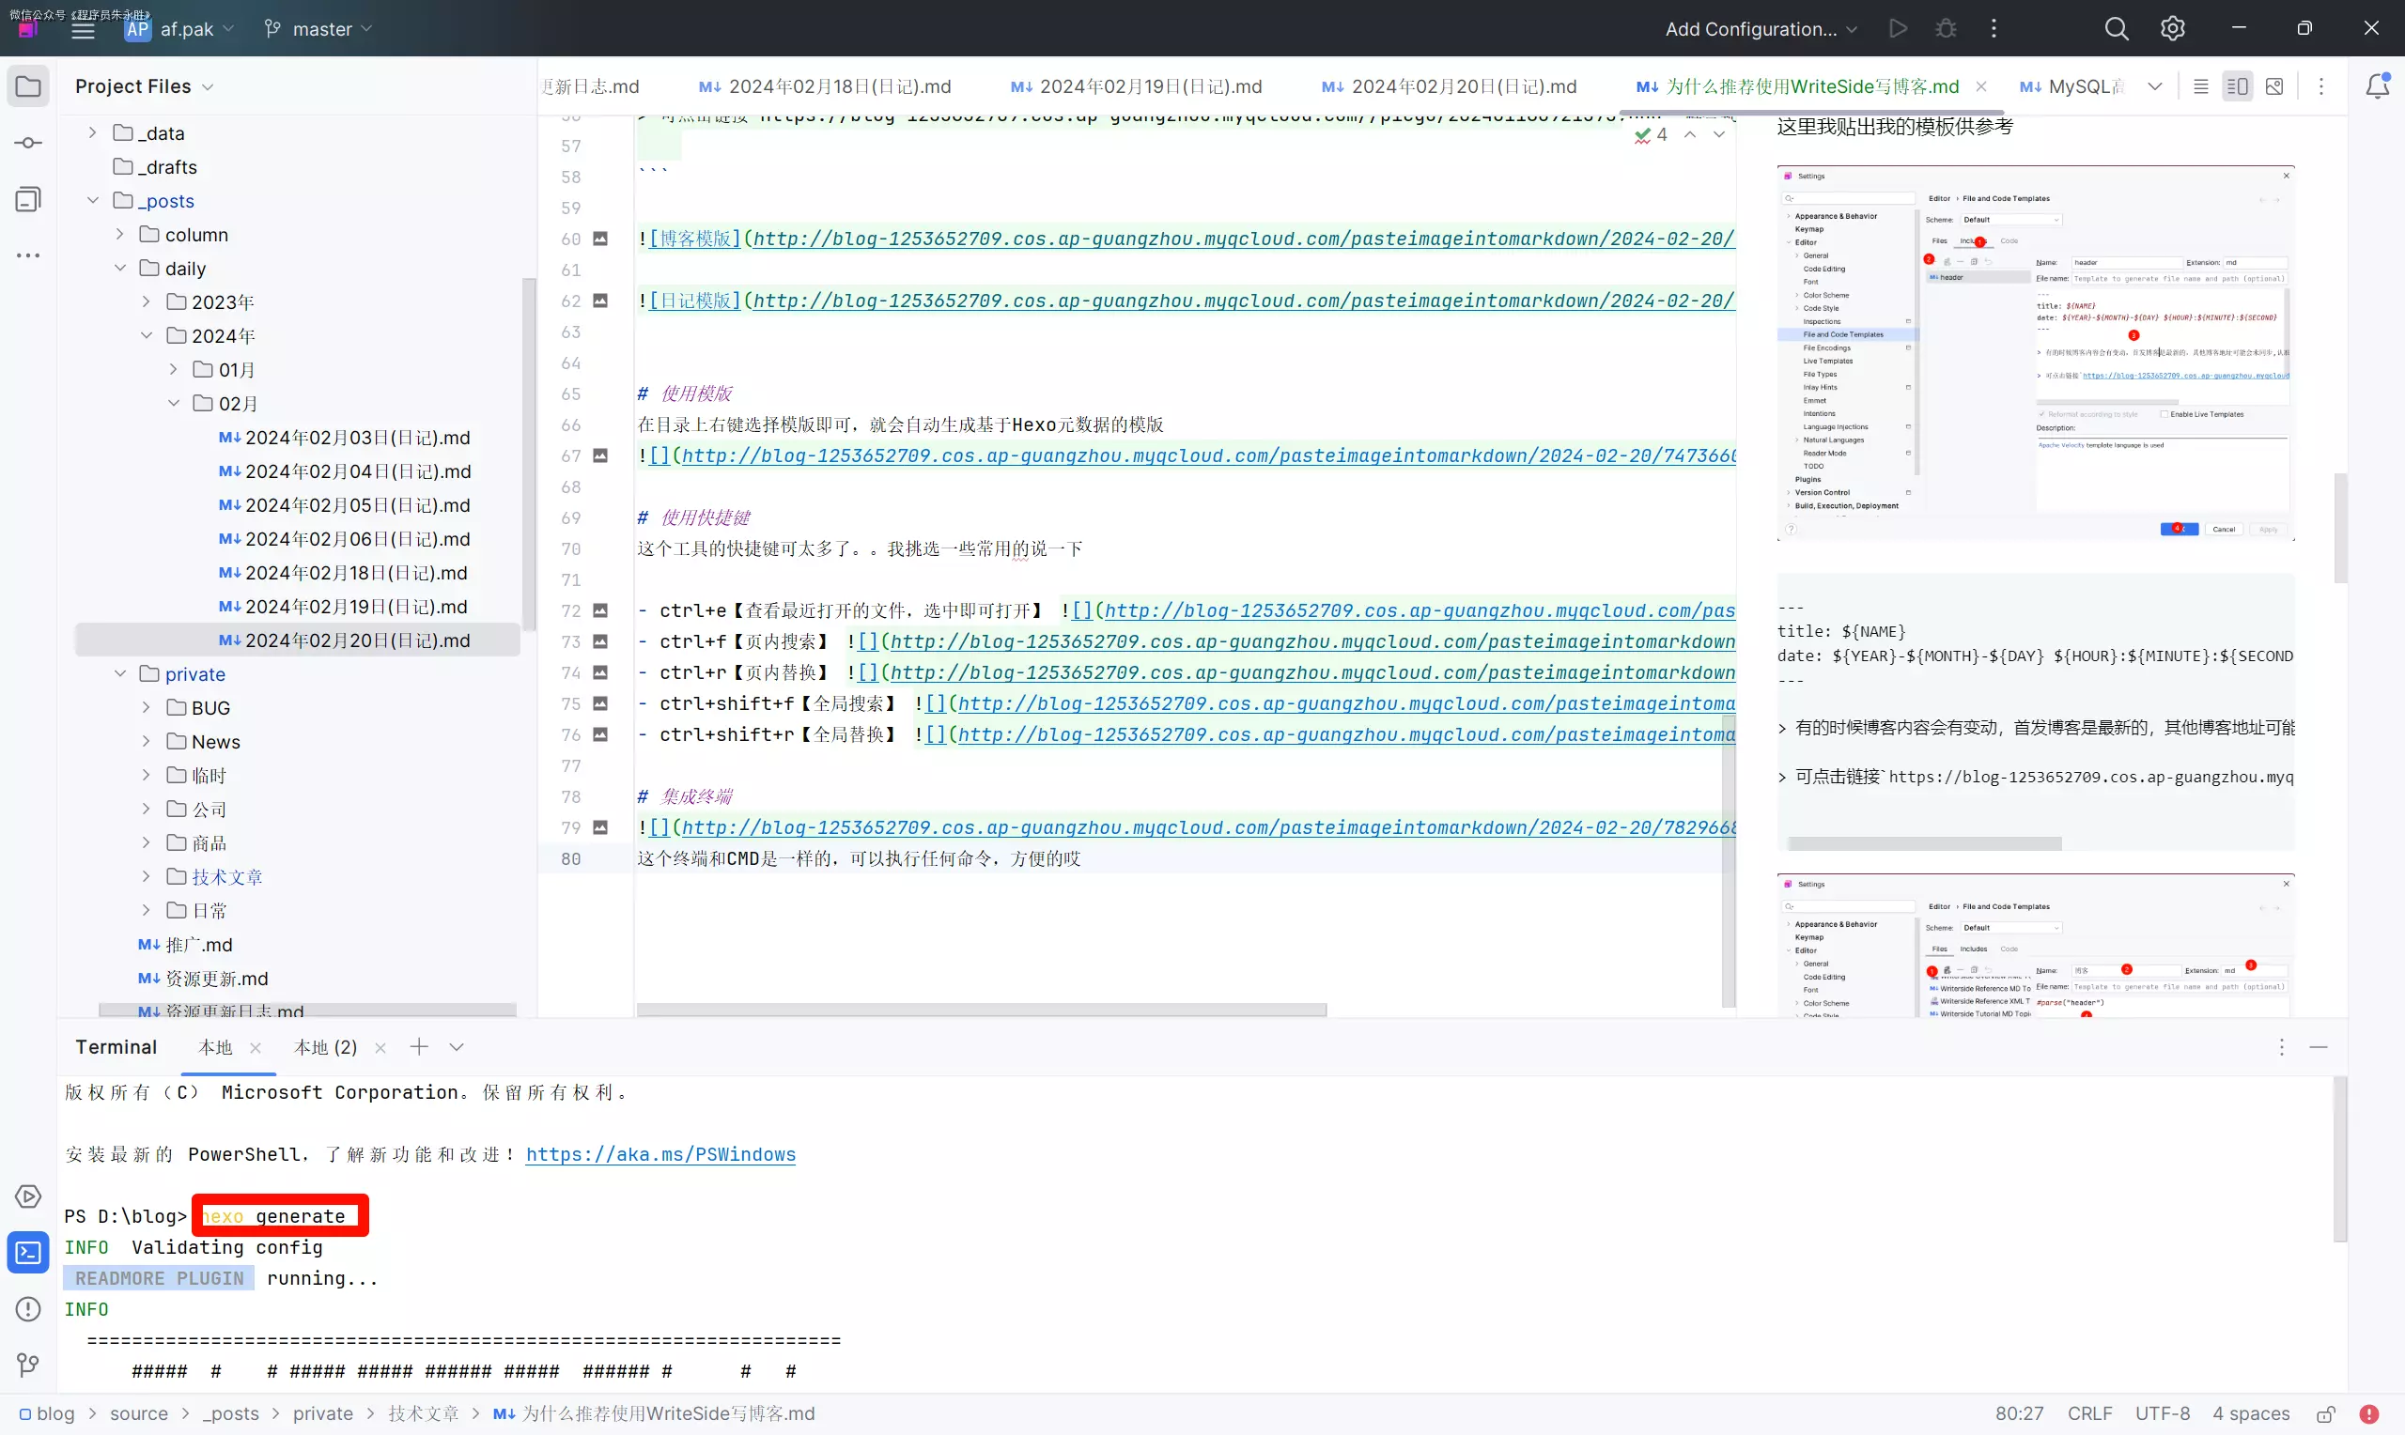Viewport: 2405px width, 1435px height.
Task: Select 2024年02月05日(日记).md in project tree
Action: 357,506
